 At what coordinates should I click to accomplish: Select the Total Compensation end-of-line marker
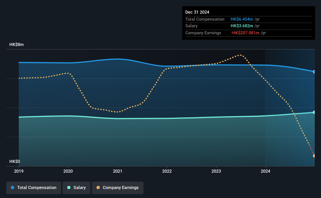pyautogui.click(x=314, y=72)
